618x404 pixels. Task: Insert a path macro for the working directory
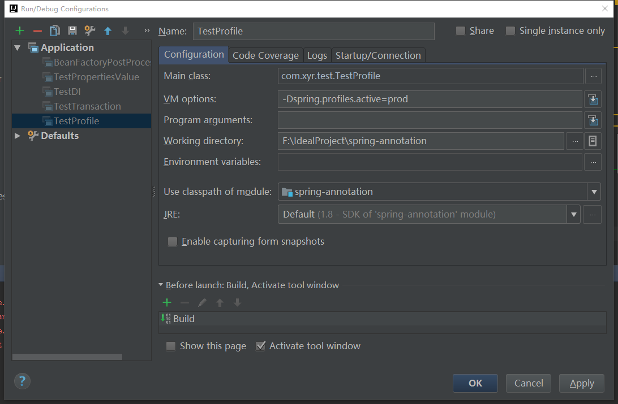593,141
